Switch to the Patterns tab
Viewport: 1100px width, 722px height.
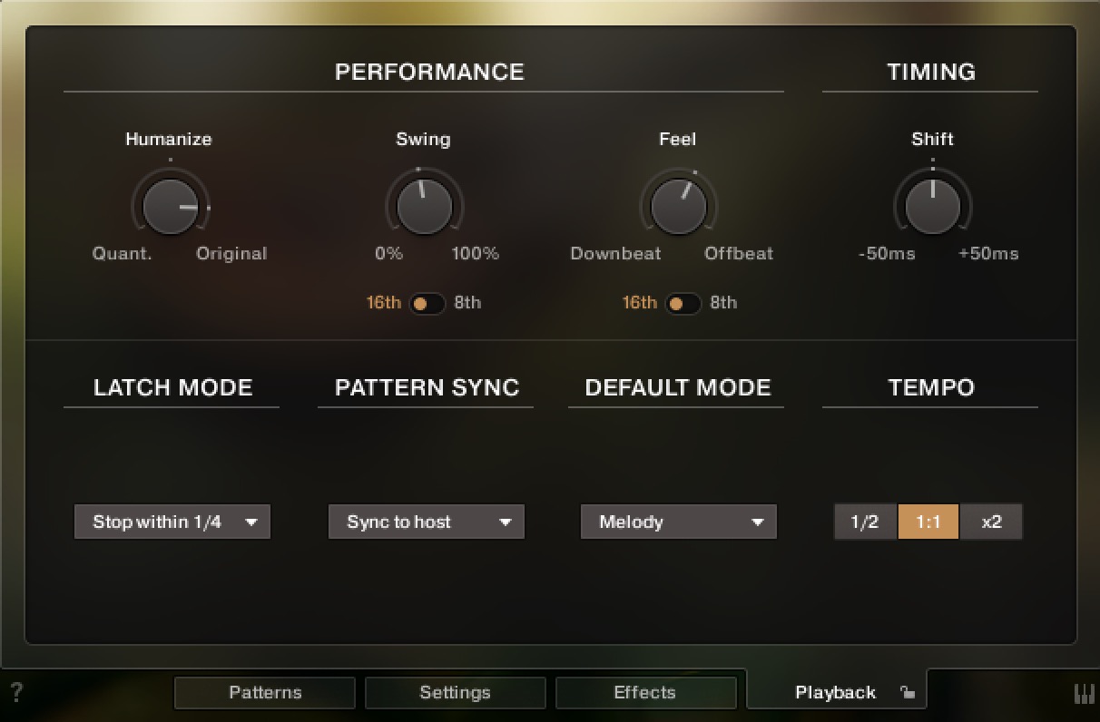tap(264, 692)
